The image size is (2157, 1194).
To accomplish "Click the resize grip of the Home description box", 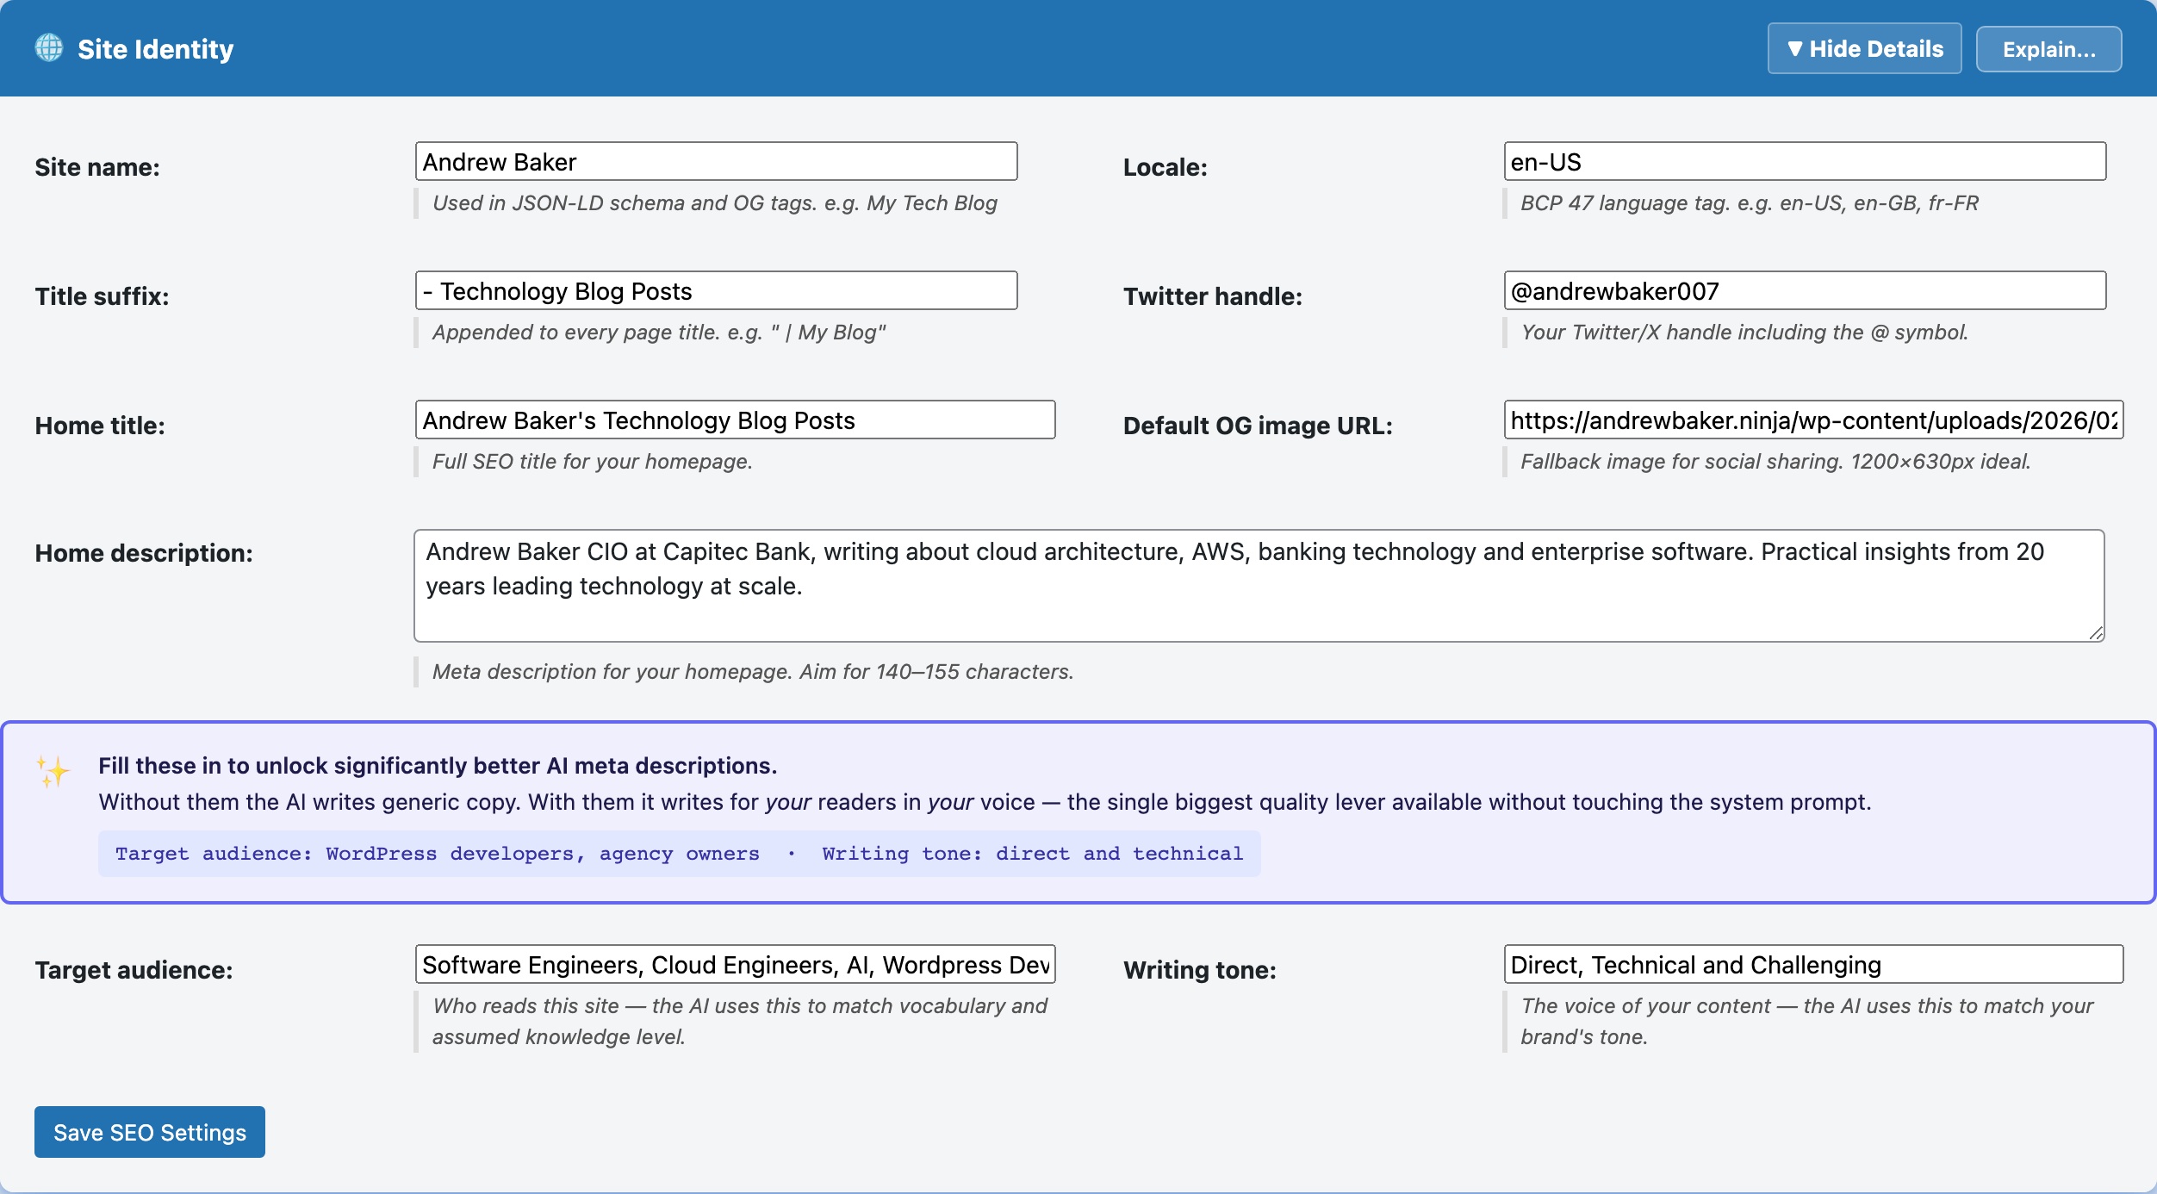I will coord(2095,633).
